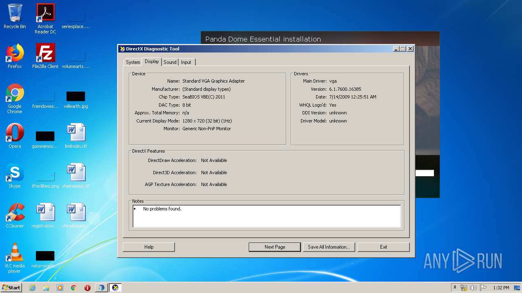The width and height of the screenshot is (522, 293).
Task: Open the Action Center flag icon
Action: pyautogui.click(x=483, y=288)
